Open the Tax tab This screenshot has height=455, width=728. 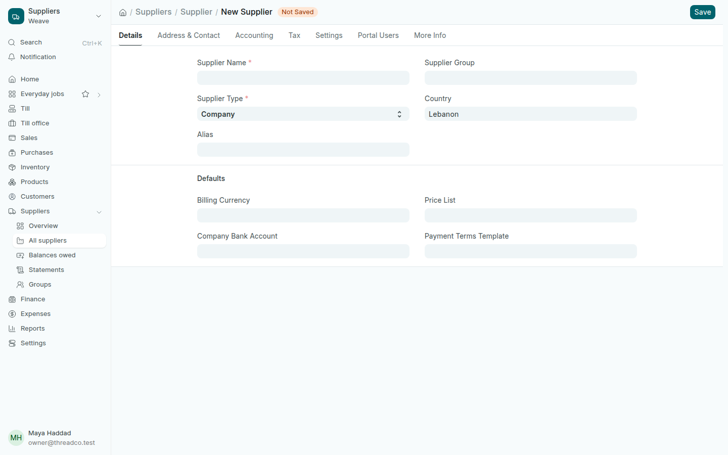(x=294, y=35)
